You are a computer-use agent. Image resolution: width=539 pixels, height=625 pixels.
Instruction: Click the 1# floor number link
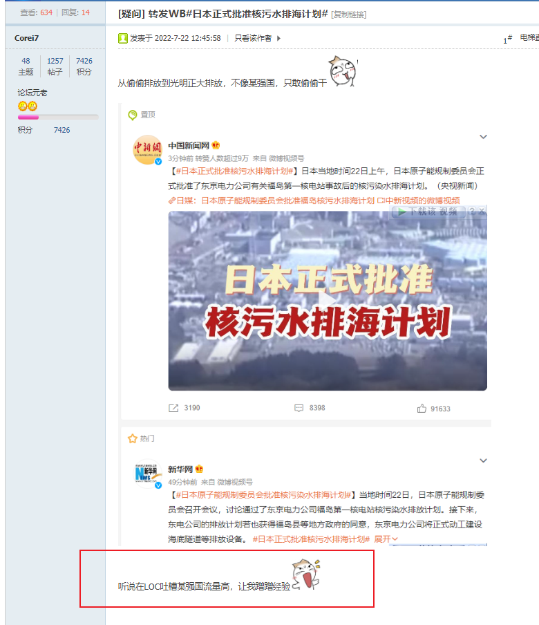pos(507,39)
